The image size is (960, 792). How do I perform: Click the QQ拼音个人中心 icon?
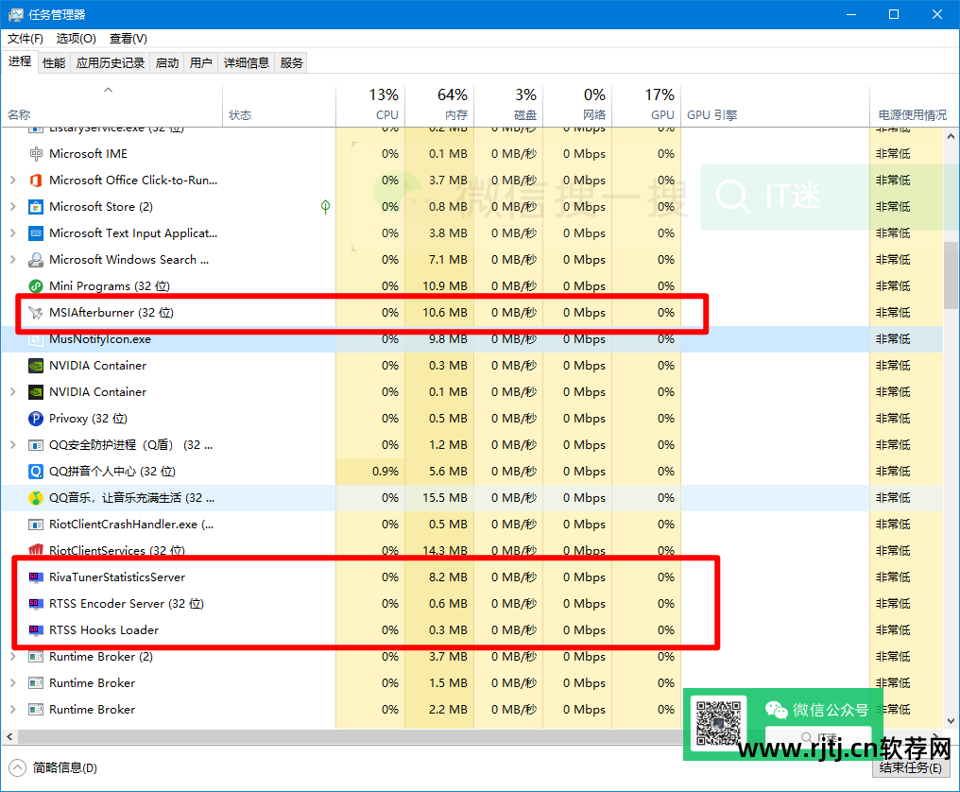[36, 471]
